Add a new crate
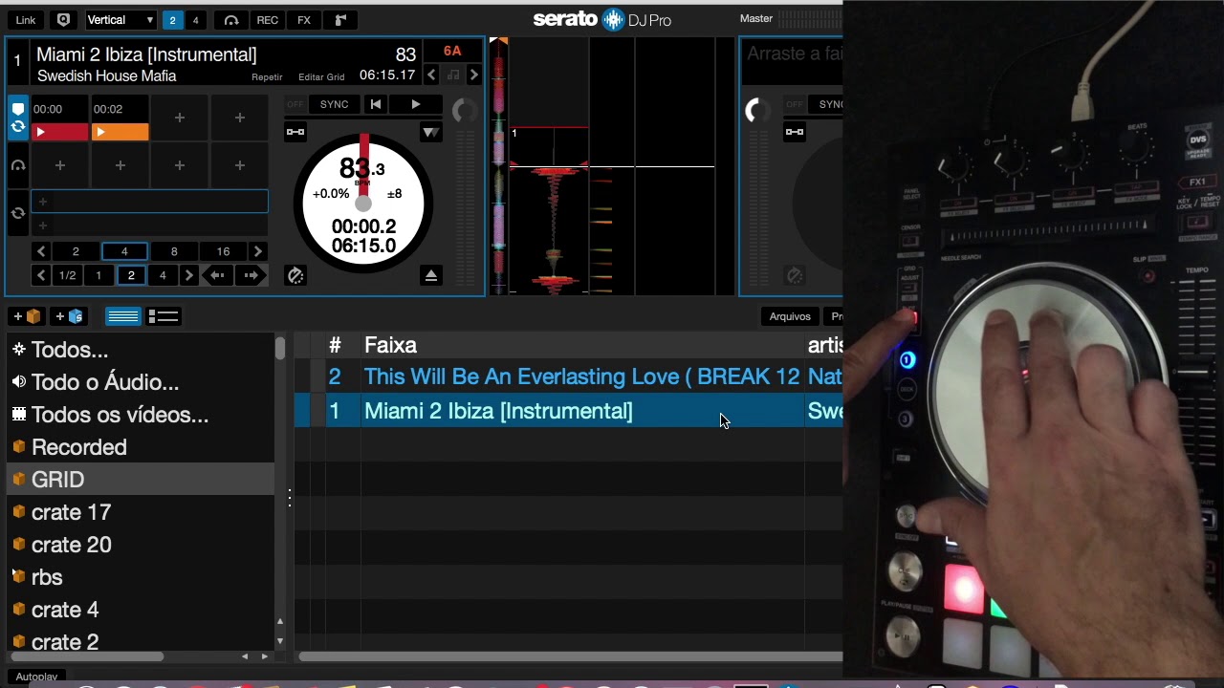The height and width of the screenshot is (688, 1224). [x=26, y=316]
